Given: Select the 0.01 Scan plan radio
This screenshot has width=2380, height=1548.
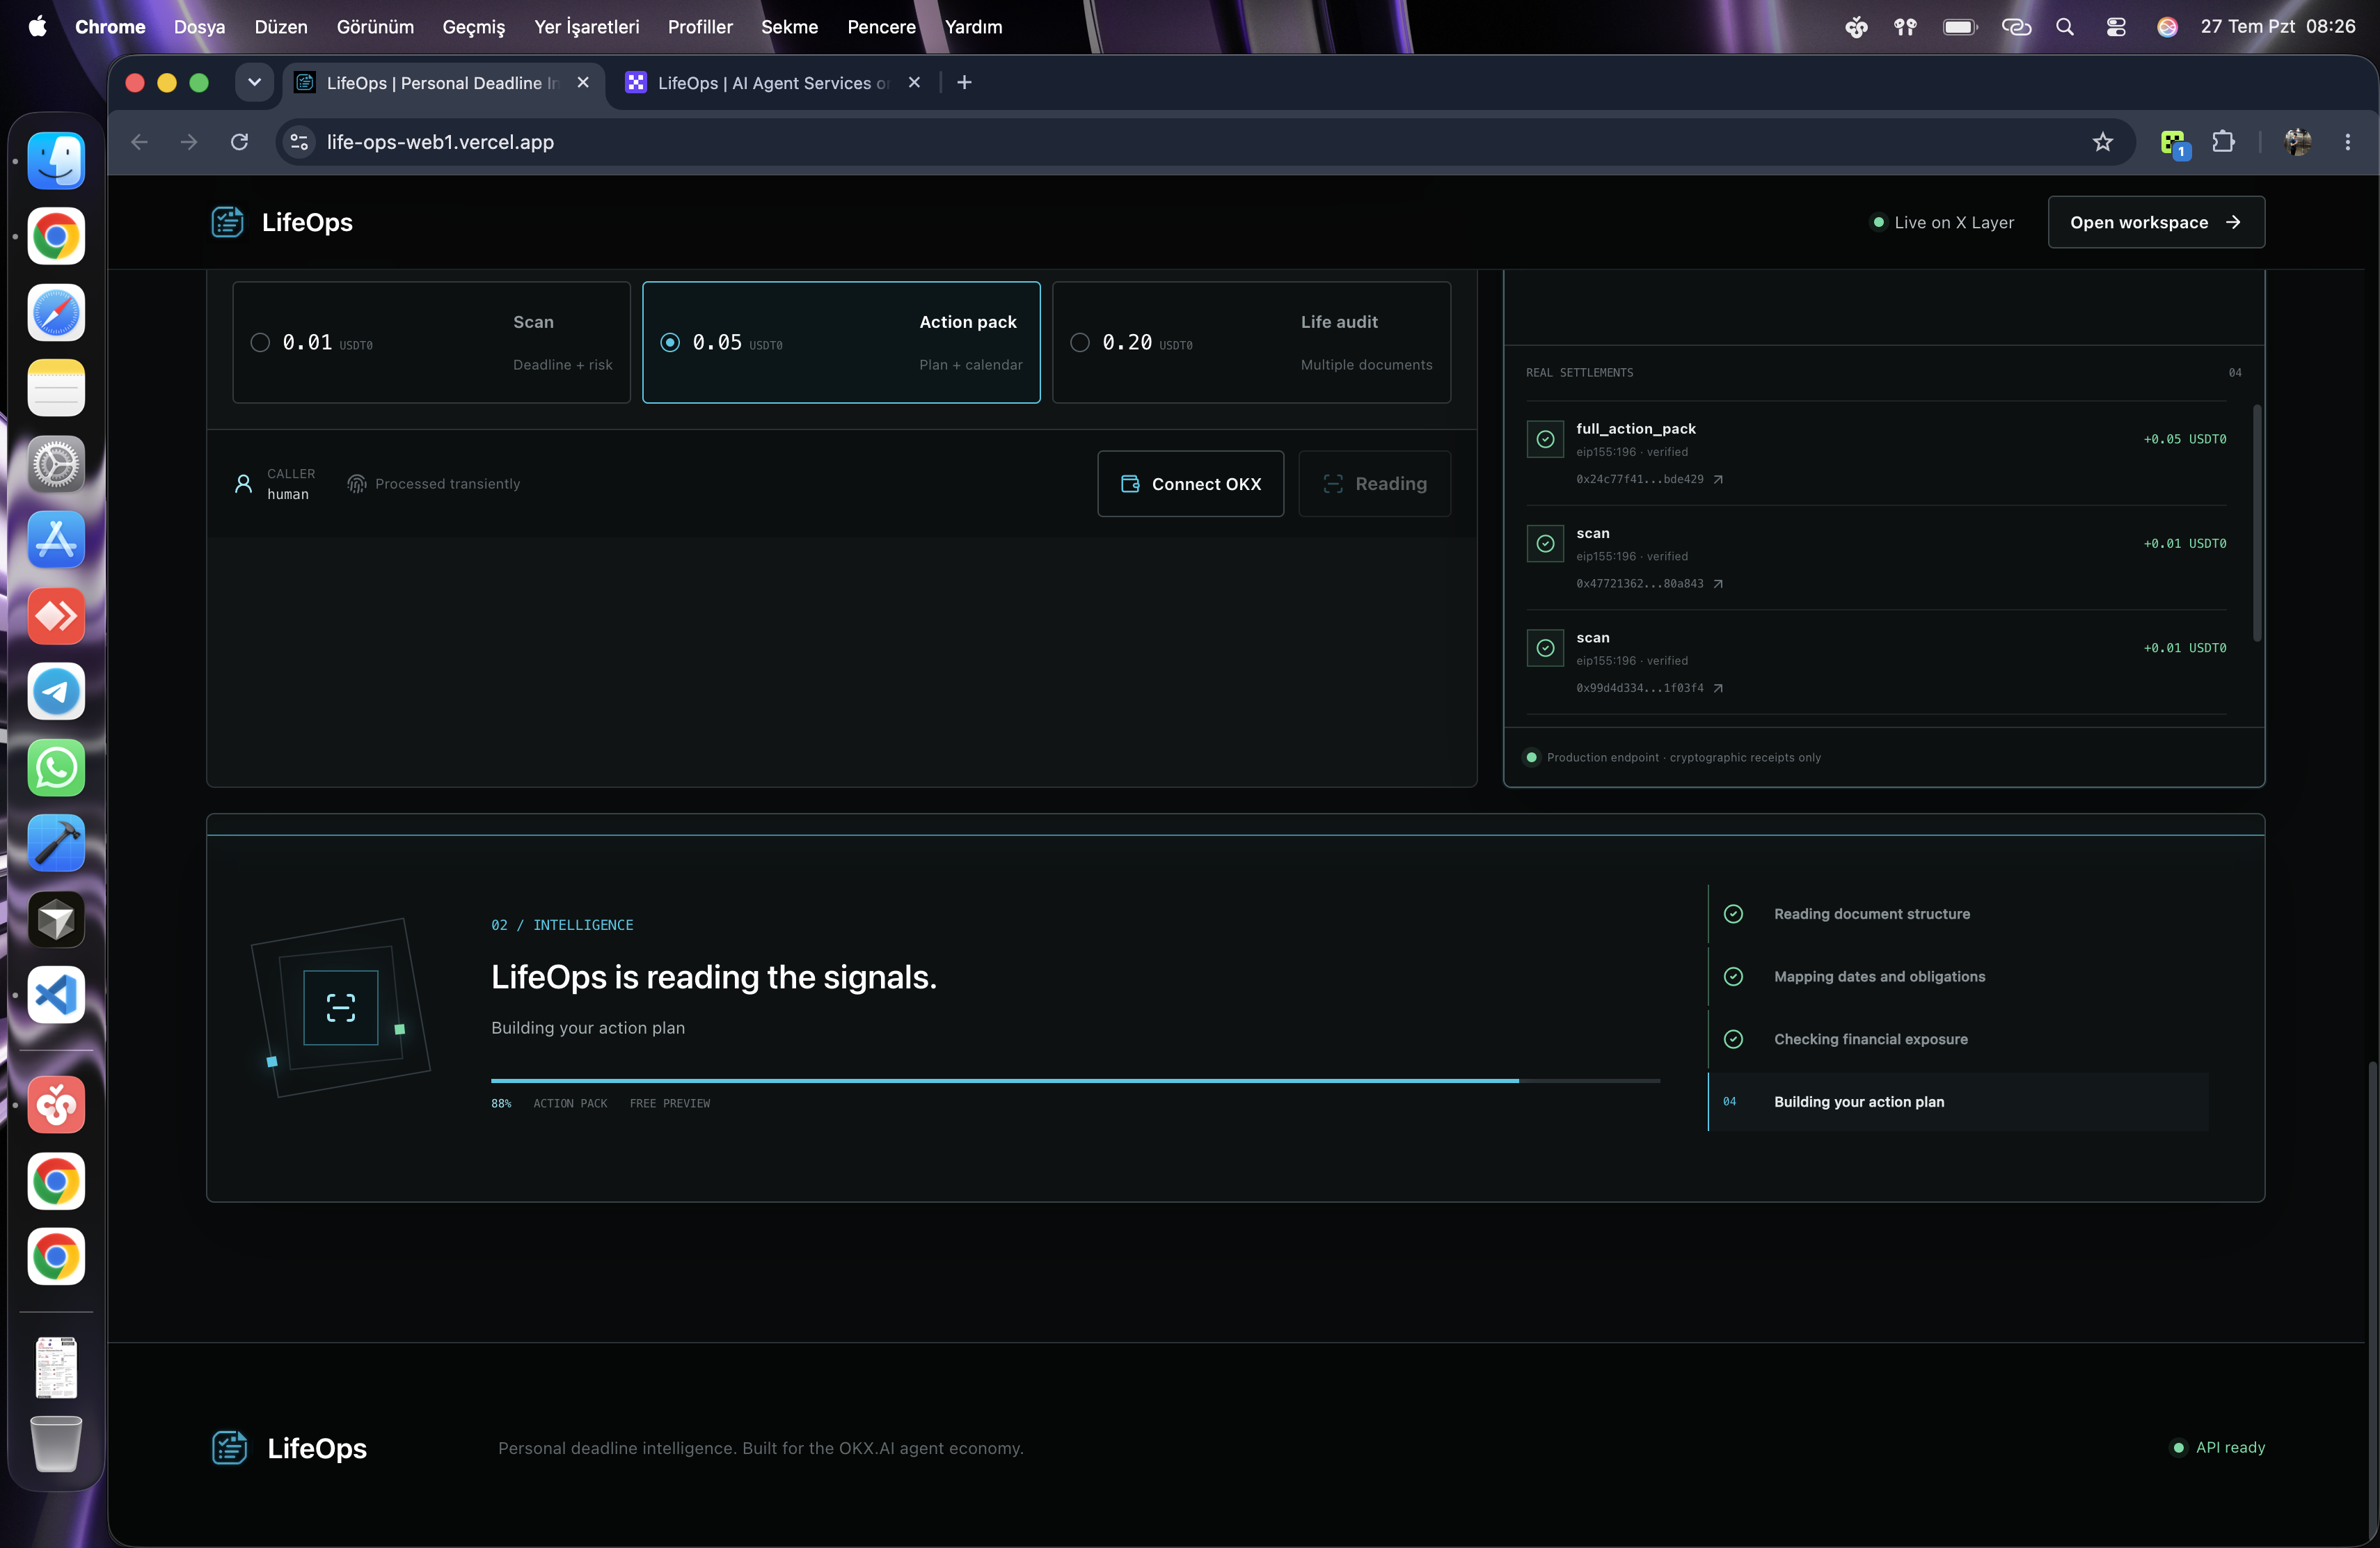Looking at the screenshot, I should [260, 343].
